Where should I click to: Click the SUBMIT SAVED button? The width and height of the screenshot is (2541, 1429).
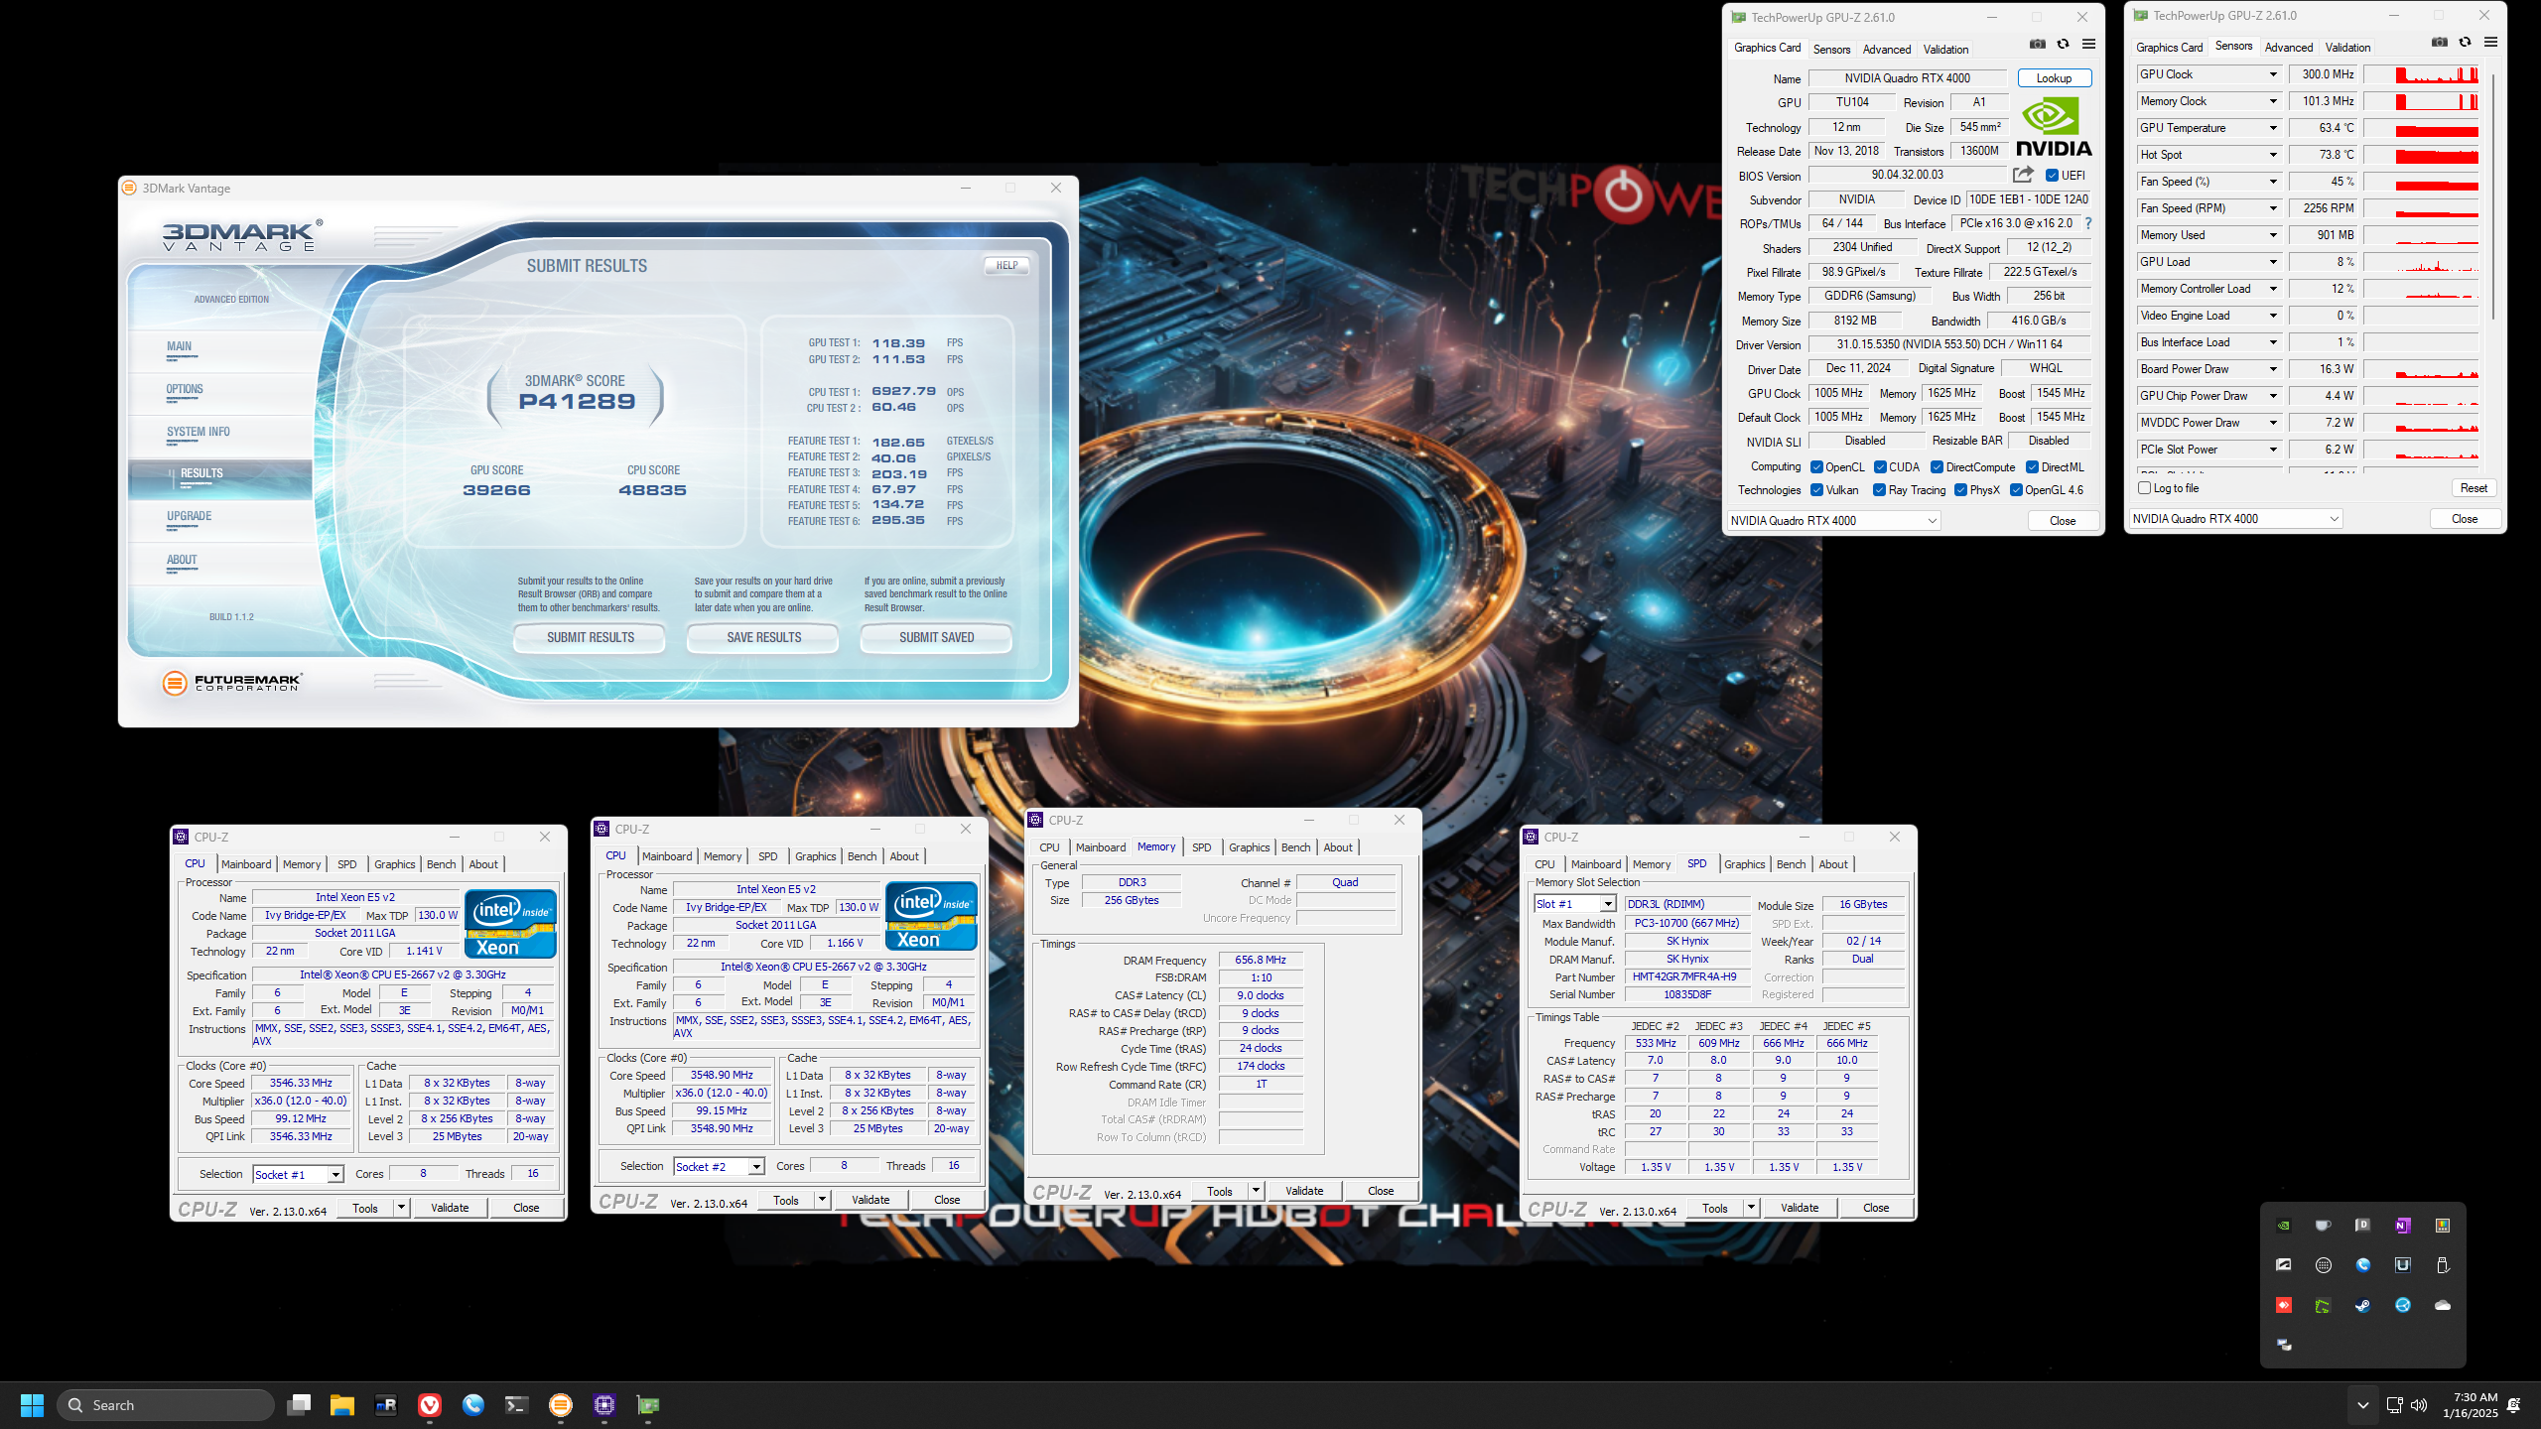click(x=936, y=637)
